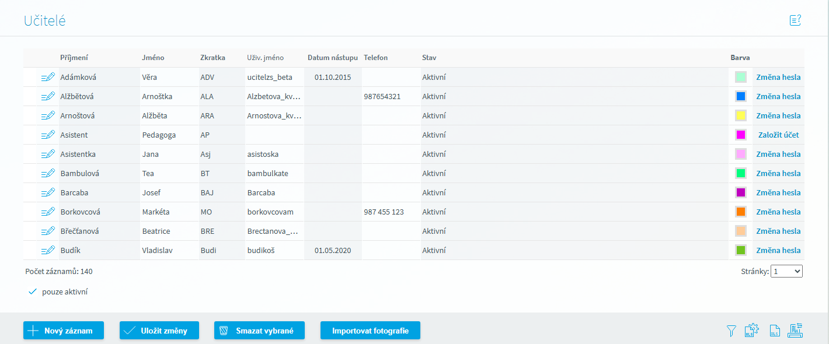
Task: Sort by the Příjmení column header
Action: pos(74,58)
